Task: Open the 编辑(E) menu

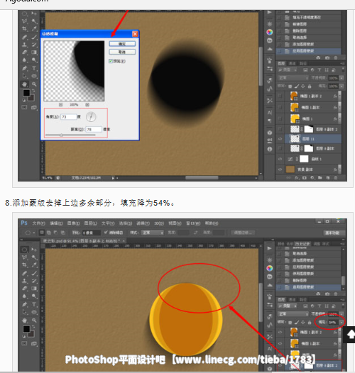Action: [56, 223]
